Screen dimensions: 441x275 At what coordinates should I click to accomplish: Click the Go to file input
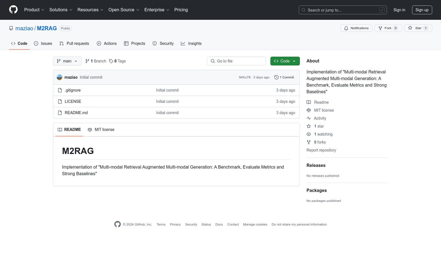[x=236, y=61]
